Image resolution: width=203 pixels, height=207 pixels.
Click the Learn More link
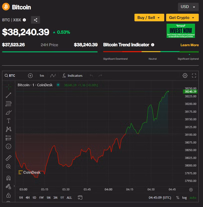pyautogui.click(x=189, y=45)
